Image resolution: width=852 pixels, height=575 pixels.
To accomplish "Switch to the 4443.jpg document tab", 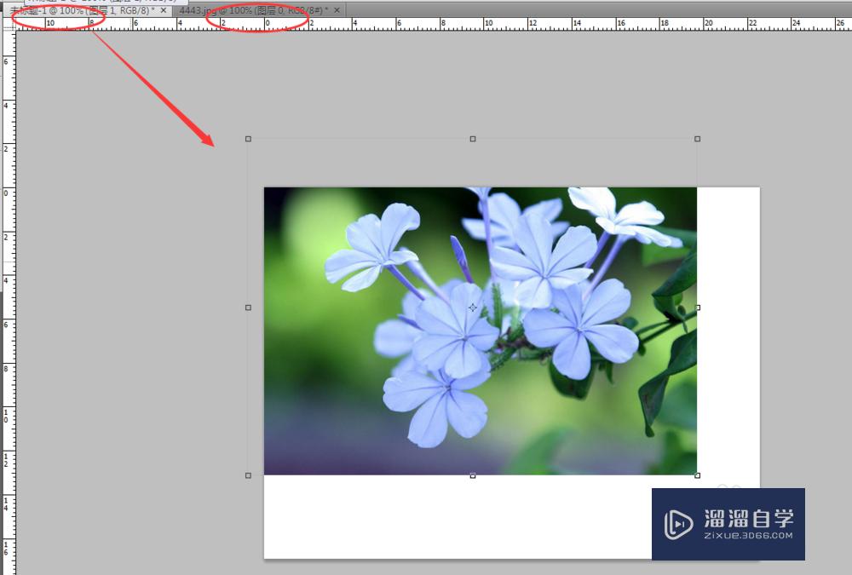I will pyautogui.click(x=260, y=10).
